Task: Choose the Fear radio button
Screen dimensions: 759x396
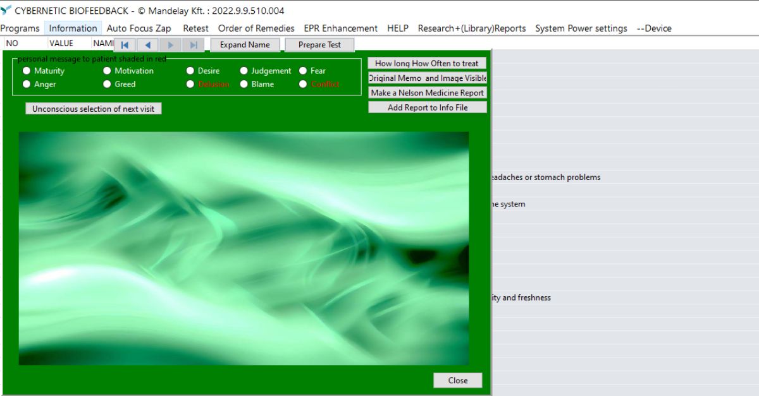Action: coord(303,71)
